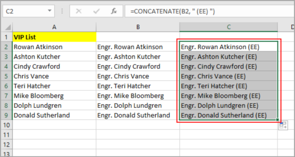Click the Enter checkmark formula icon
The height and width of the screenshot is (157, 295).
point(97,11)
